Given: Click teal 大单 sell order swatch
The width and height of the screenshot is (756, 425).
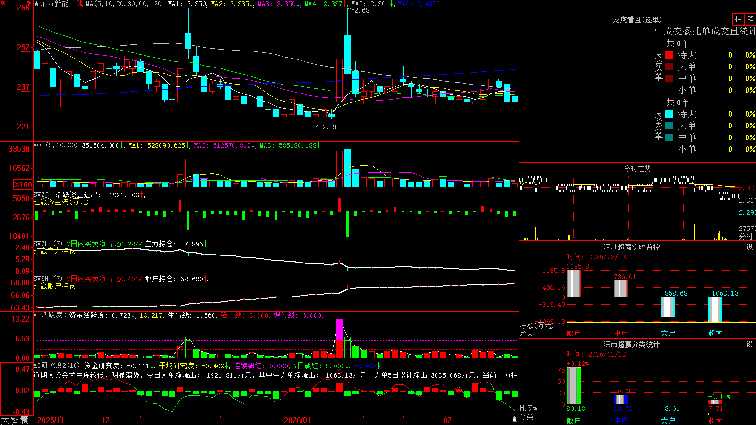Looking at the screenshot, I should click(669, 126).
